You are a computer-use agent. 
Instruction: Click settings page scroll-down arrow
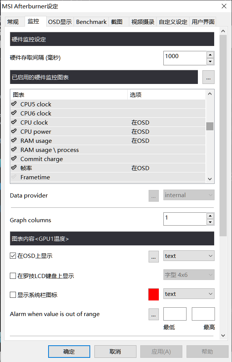pyautogui.click(x=223, y=336)
